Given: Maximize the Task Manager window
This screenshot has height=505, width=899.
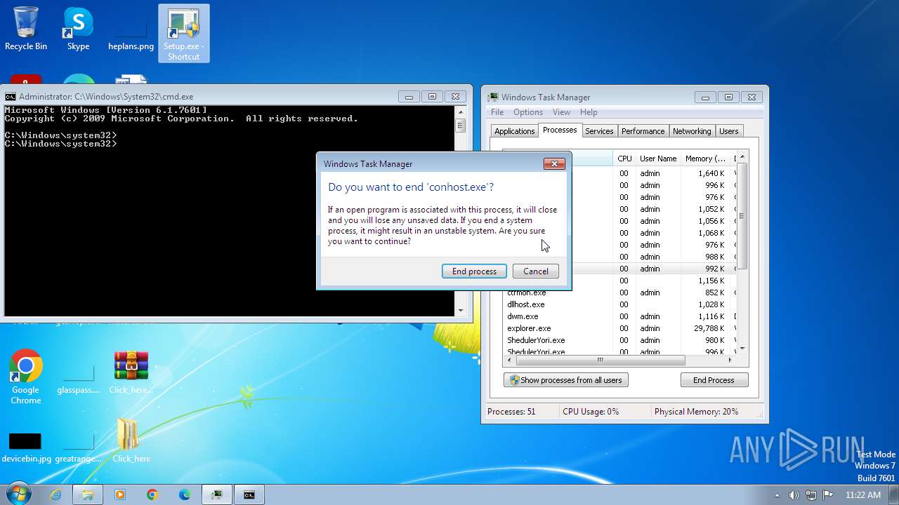Looking at the screenshot, I should 728,97.
